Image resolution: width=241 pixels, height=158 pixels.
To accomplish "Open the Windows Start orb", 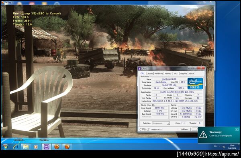I will [x=5, y=147].
